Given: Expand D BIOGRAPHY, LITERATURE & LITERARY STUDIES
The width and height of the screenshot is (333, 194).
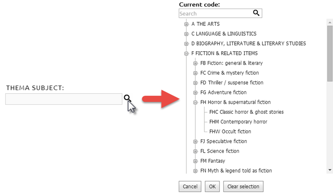Looking at the screenshot, I should pos(186,44).
